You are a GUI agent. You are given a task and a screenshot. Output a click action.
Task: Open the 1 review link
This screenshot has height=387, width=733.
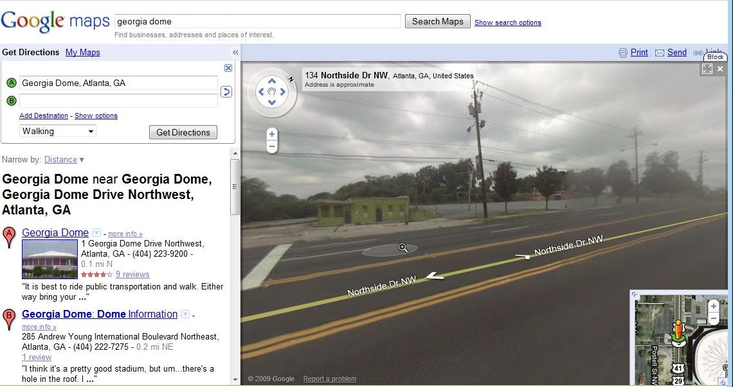tap(37, 357)
